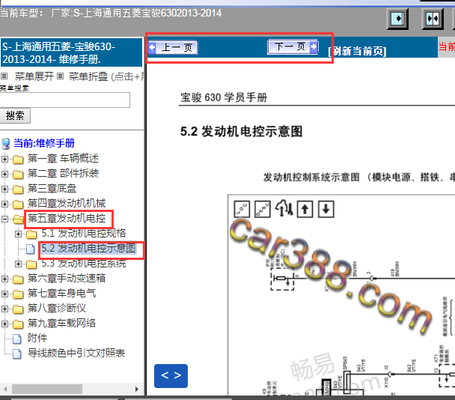This screenshot has width=455, height=400.
Task: Expand 5.1 发动机电控规格 node
Action: tap(18, 234)
